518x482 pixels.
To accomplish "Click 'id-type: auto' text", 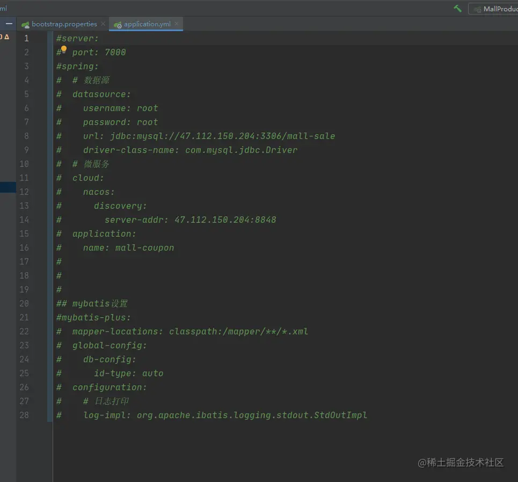I will pyautogui.click(x=128, y=374).
